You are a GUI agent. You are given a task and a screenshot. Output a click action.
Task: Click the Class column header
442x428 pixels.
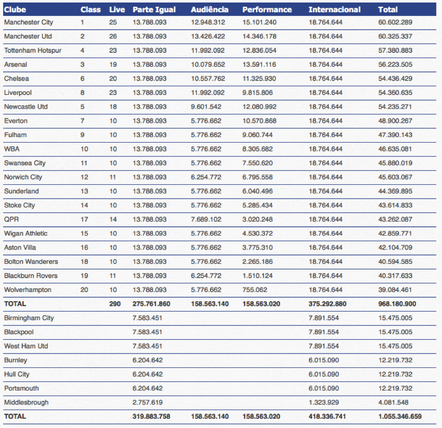[x=90, y=9]
